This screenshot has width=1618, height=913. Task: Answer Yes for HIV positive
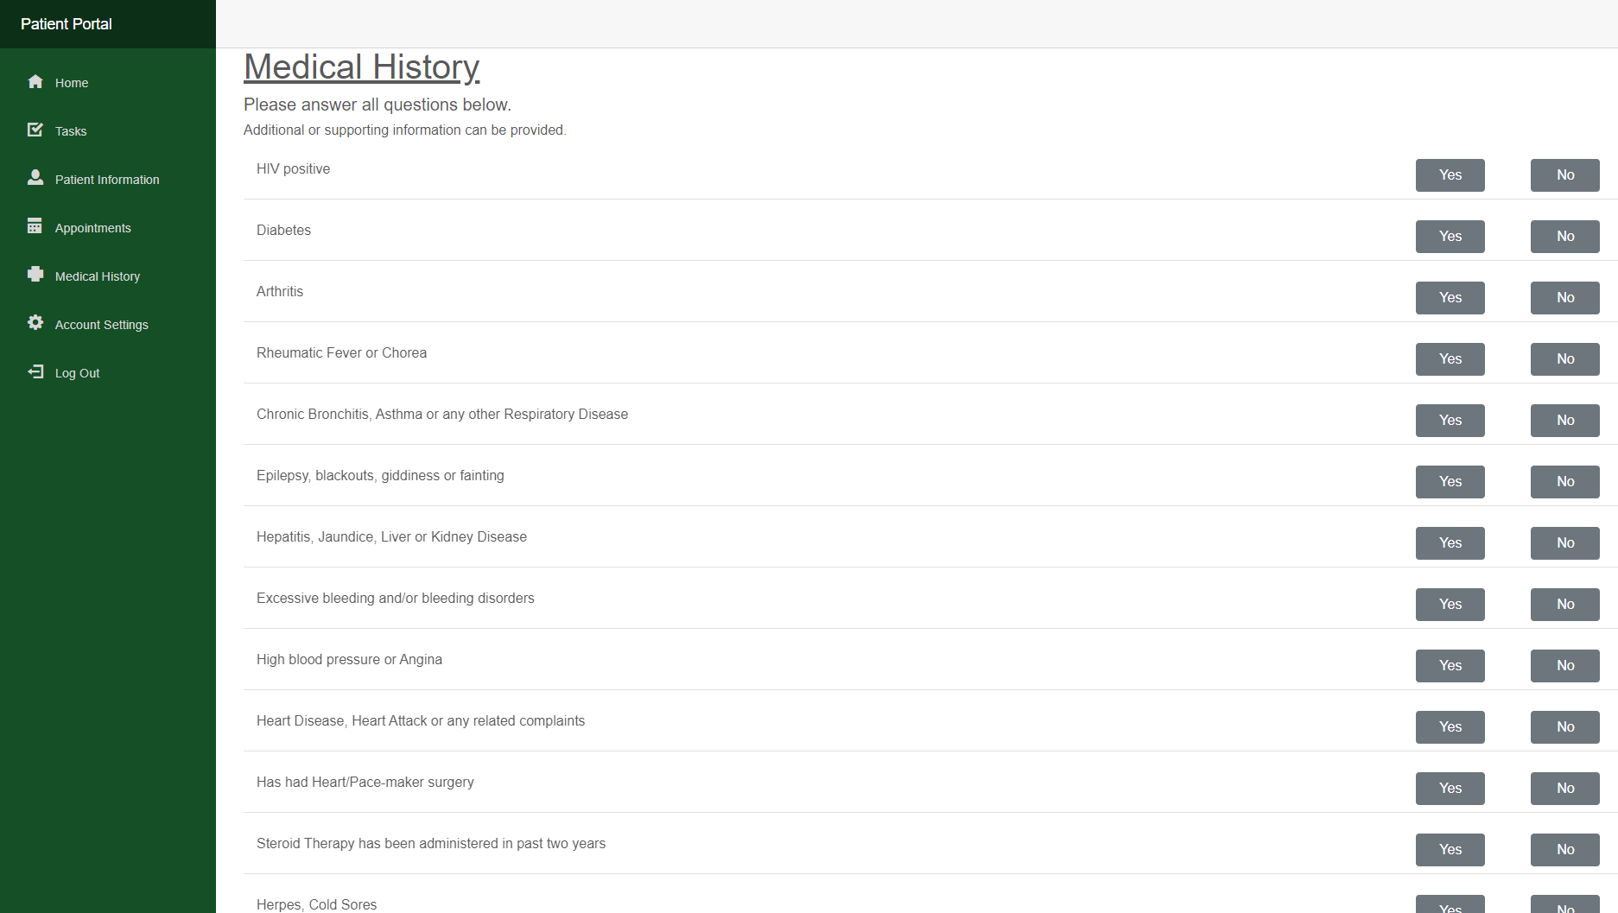coord(1450,175)
